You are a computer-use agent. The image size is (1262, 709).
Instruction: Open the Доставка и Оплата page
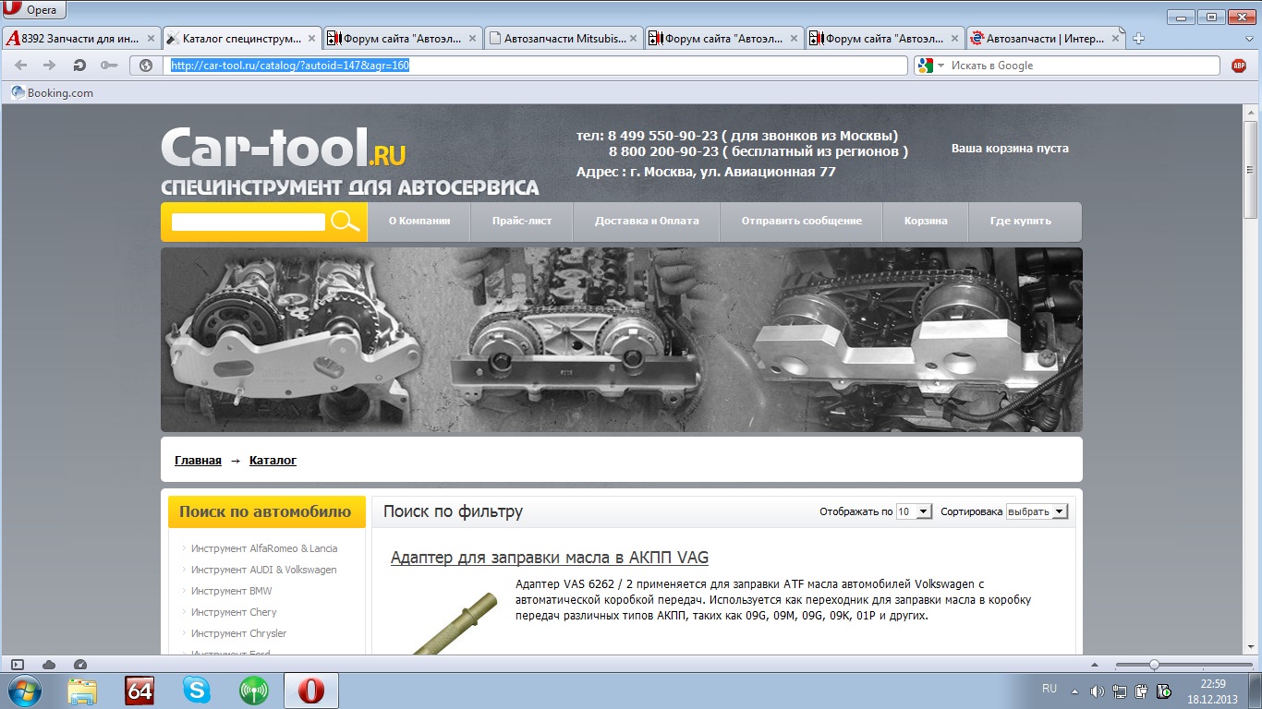647,222
